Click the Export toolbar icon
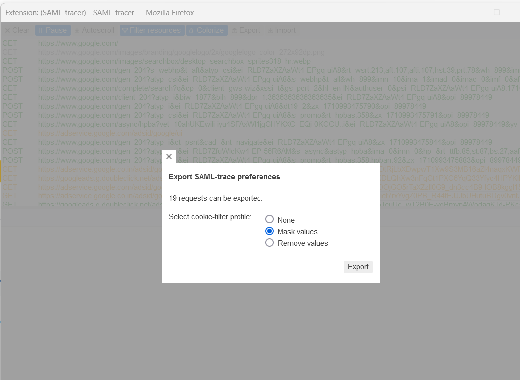This screenshot has width=520, height=380. tap(245, 30)
